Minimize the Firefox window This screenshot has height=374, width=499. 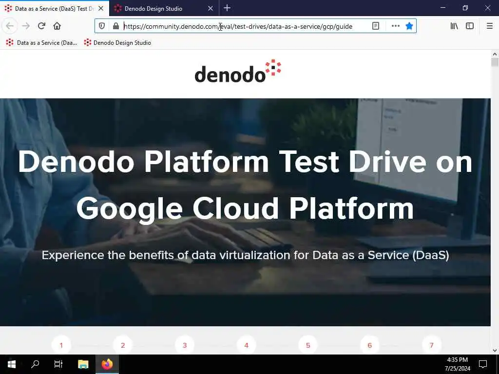click(x=443, y=8)
